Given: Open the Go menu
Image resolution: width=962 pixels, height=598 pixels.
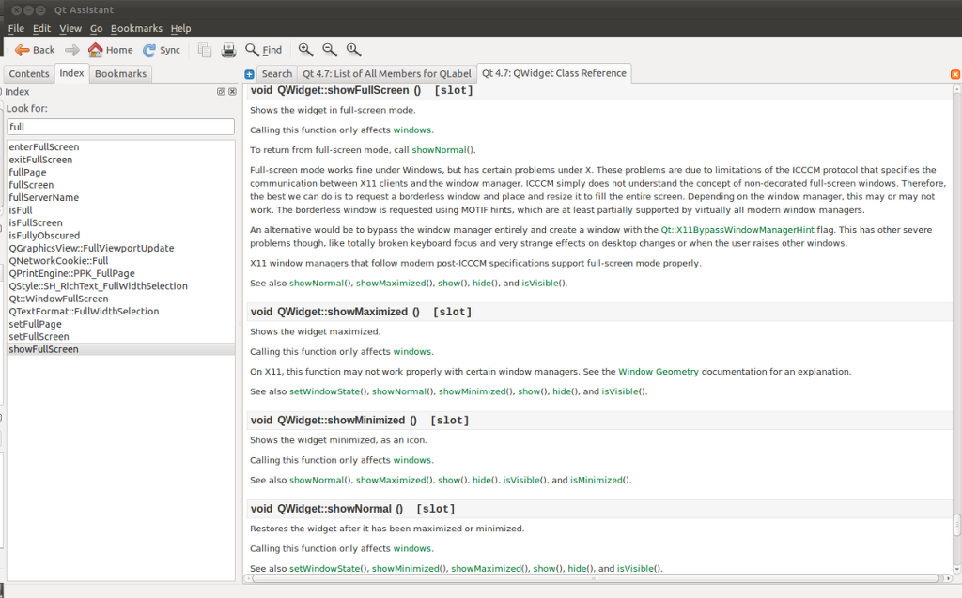Looking at the screenshot, I should 97,28.
